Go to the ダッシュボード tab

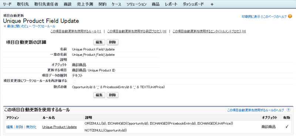tap(193, 4)
